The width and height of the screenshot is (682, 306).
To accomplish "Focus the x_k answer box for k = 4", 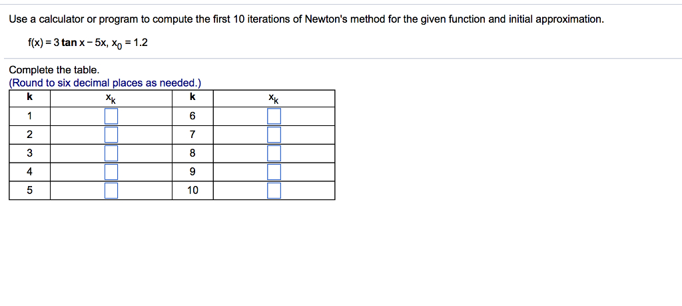I will coord(111,172).
